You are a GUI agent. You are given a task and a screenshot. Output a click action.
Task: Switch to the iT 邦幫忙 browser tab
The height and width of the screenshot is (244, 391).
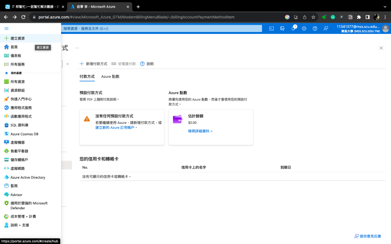coord(34,7)
